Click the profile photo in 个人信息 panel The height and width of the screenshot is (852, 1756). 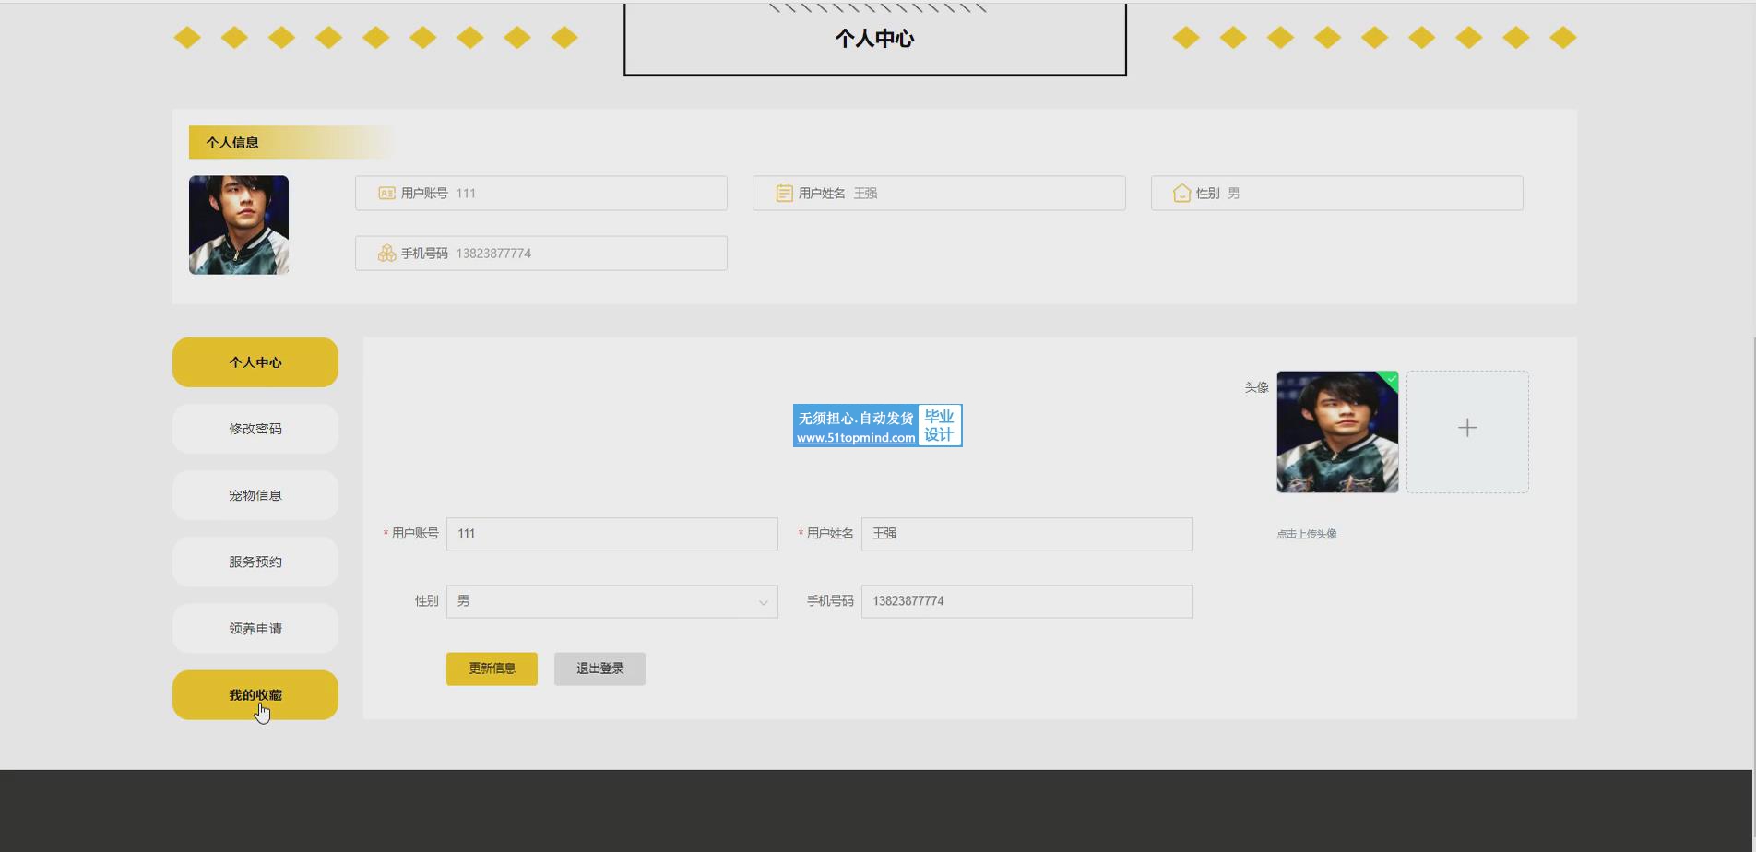(239, 225)
